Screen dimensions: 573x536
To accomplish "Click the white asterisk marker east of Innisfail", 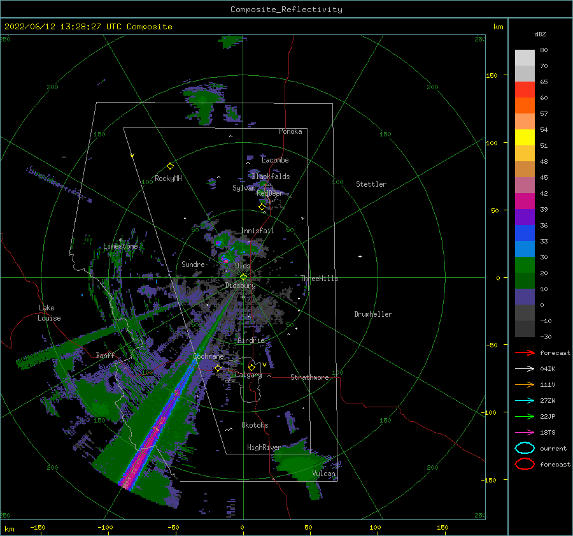I will click(x=302, y=219).
